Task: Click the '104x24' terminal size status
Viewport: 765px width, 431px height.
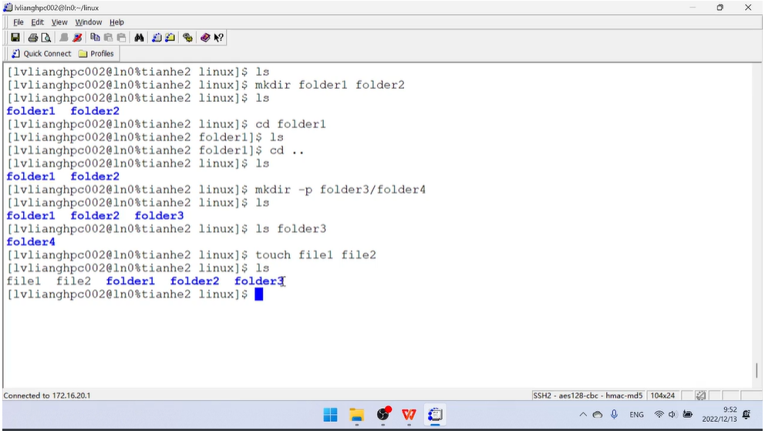Action: click(662, 396)
